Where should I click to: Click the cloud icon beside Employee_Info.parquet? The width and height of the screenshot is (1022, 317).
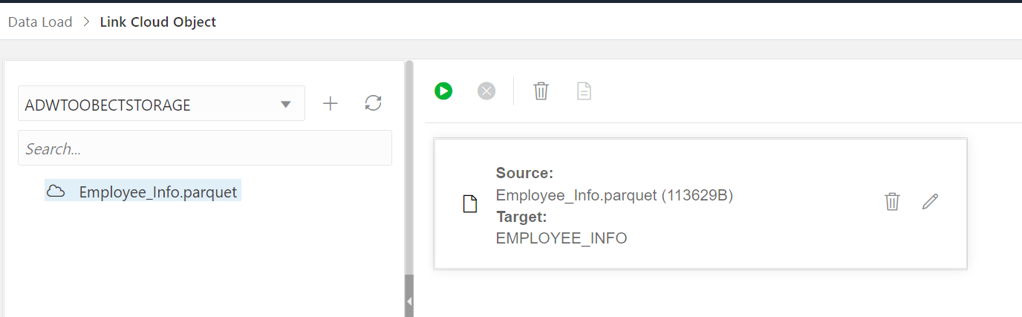(x=56, y=192)
